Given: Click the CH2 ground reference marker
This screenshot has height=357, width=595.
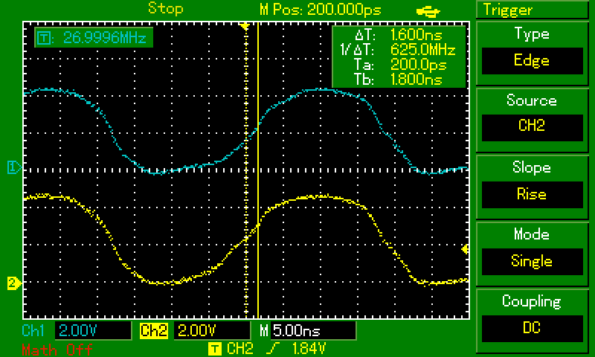Looking at the screenshot, I should [13, 283].
